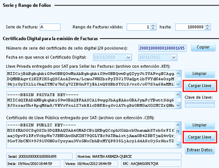Click the Vence 18/Nov/2012 field
Screen dimensions: 219x168
(x=91, y=164)
